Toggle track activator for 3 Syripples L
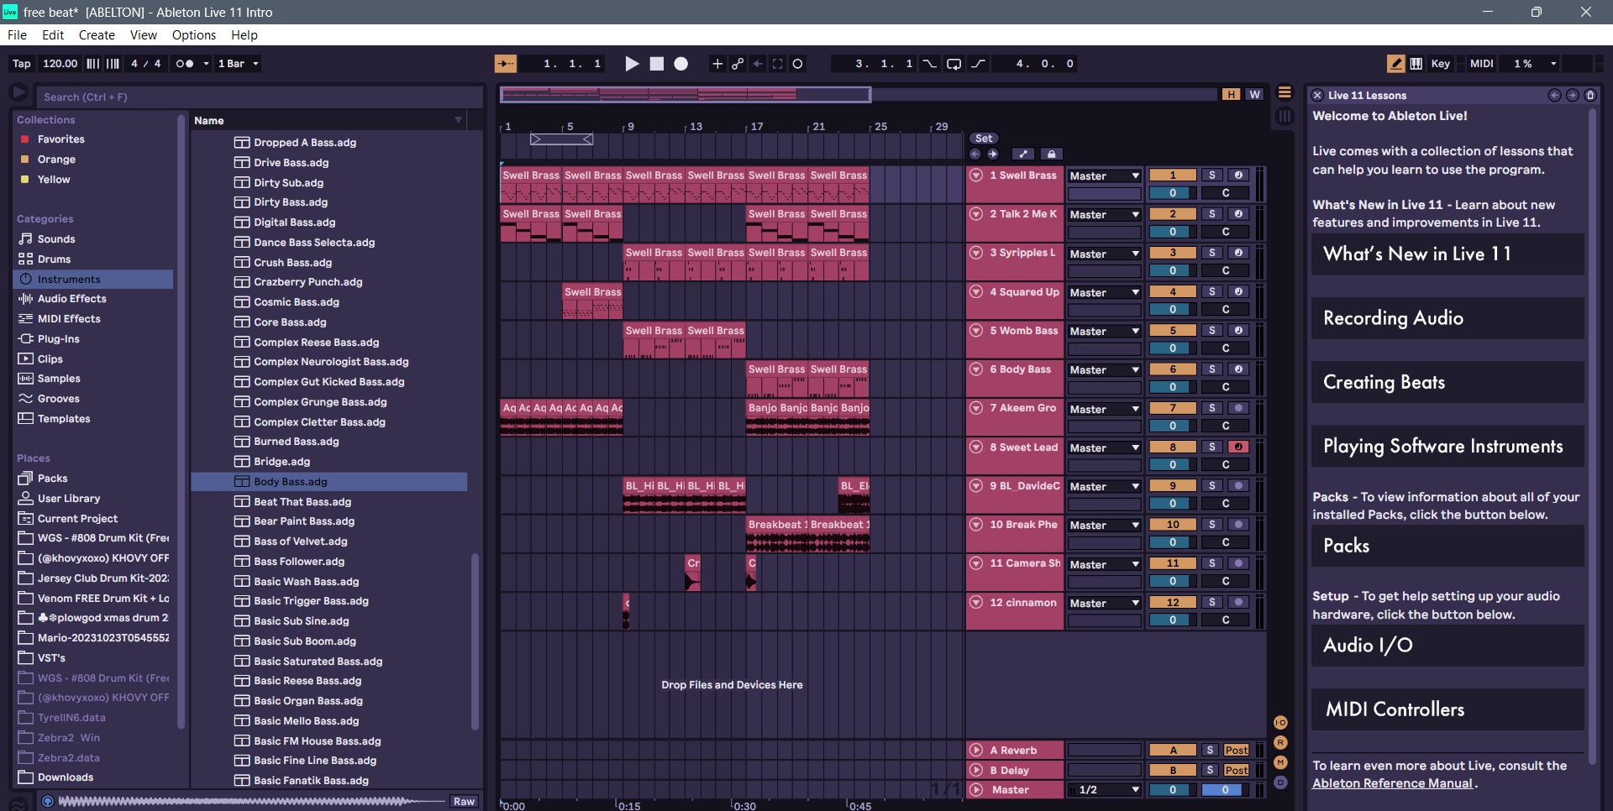This screenshot has width=1613, height=811. pyautogui.click(x=1173, y=253)
